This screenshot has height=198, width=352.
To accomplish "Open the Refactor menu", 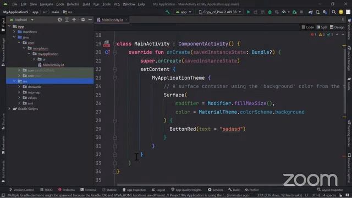I will tap(73, 4).
